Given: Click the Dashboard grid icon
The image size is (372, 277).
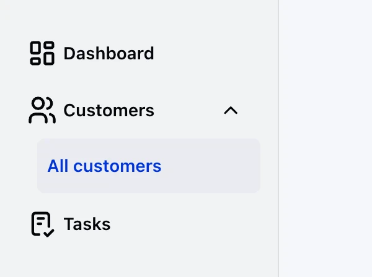Looking at the screenshot, I should click(42, 53).
